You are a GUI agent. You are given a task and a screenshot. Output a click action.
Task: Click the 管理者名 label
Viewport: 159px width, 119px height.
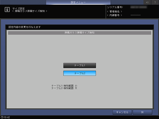[114, 11]
